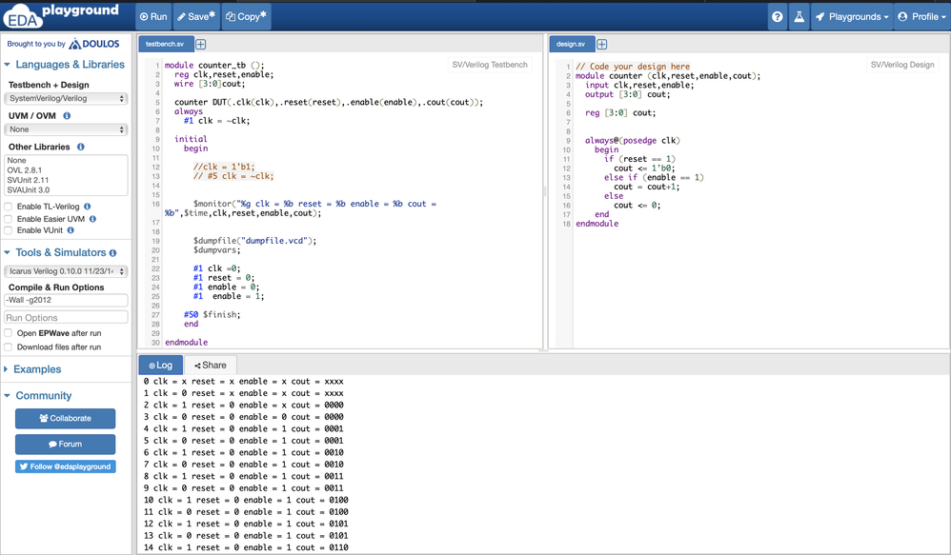The image size is (951, 555).
Task: Click the help question mark icon
Action: [x=777, y=16]
